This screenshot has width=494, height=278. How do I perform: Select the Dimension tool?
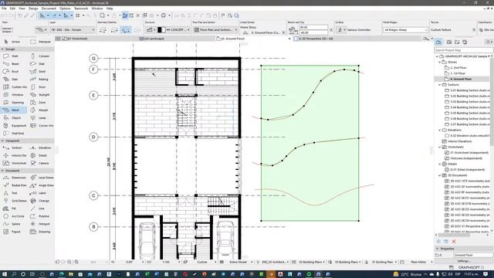click(15, 178)
